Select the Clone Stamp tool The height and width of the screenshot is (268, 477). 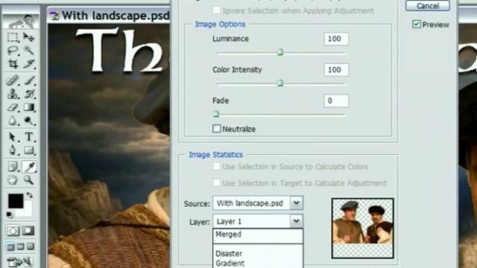coord(13,94)
